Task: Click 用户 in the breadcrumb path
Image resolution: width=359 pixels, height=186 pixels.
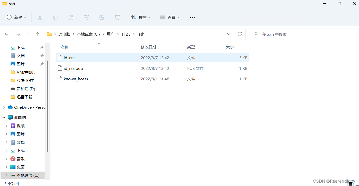Action: pos(110,34)
